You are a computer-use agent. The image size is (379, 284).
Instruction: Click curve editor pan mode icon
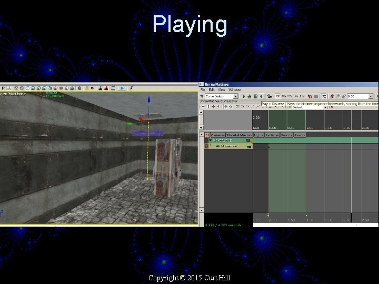226,106
